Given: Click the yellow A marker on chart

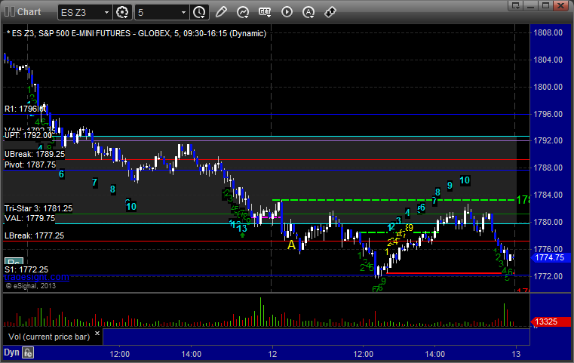Looking at the screenshot, I should [291, 245].
